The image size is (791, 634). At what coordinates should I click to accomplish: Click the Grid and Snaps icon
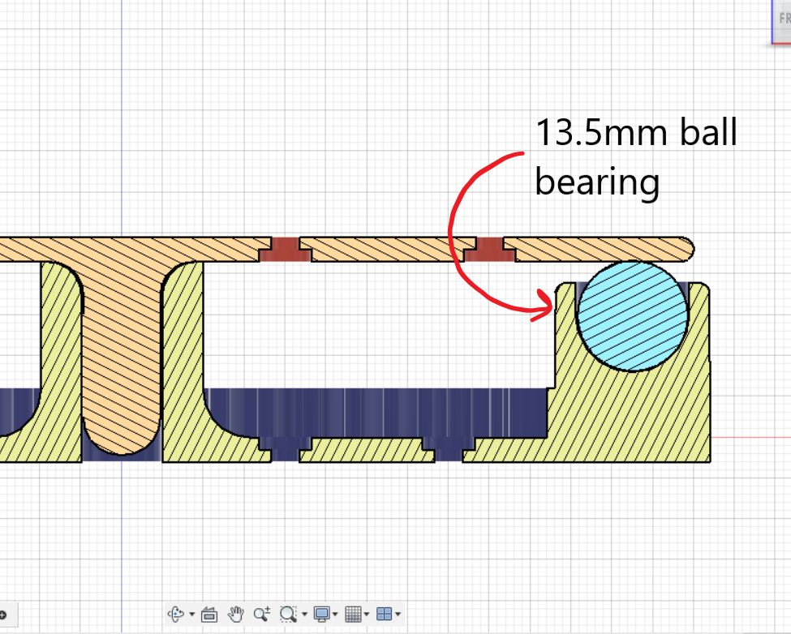(353, 614)
